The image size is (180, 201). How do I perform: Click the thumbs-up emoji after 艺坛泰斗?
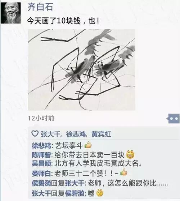pyautogui.click(x=88, y=145)
